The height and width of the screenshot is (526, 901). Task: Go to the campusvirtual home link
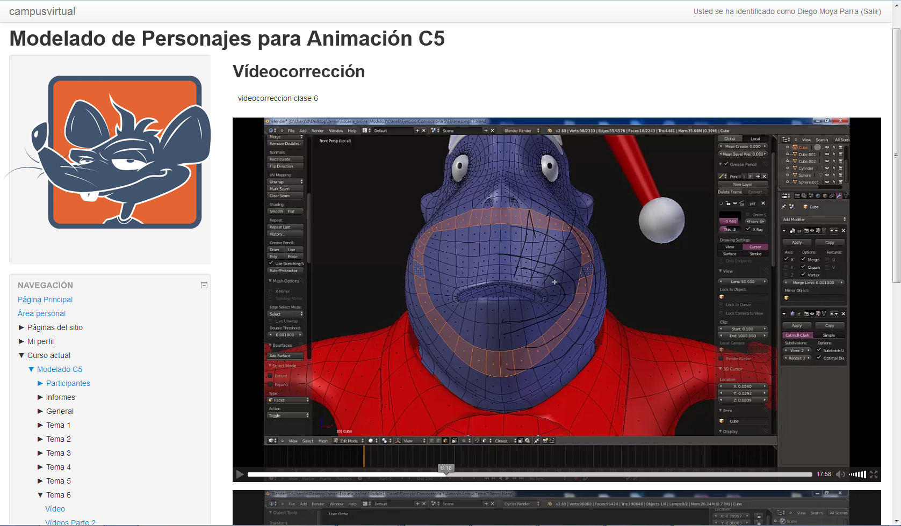[42, 11]
